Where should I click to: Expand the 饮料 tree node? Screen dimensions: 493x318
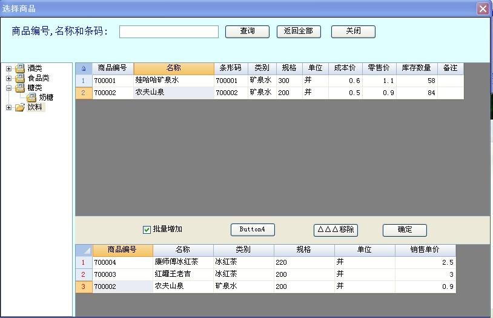tap(9, 108)
